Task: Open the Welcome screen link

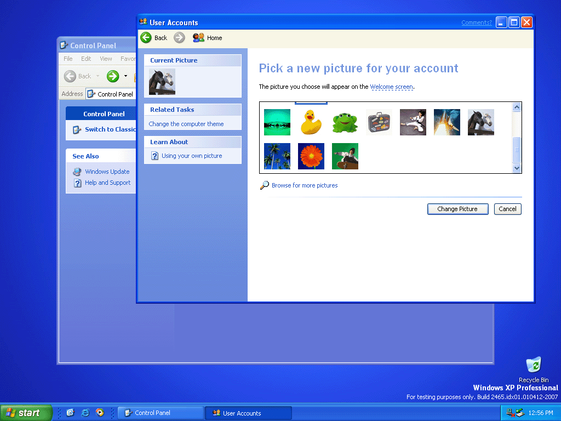Action: pos(391,87)
